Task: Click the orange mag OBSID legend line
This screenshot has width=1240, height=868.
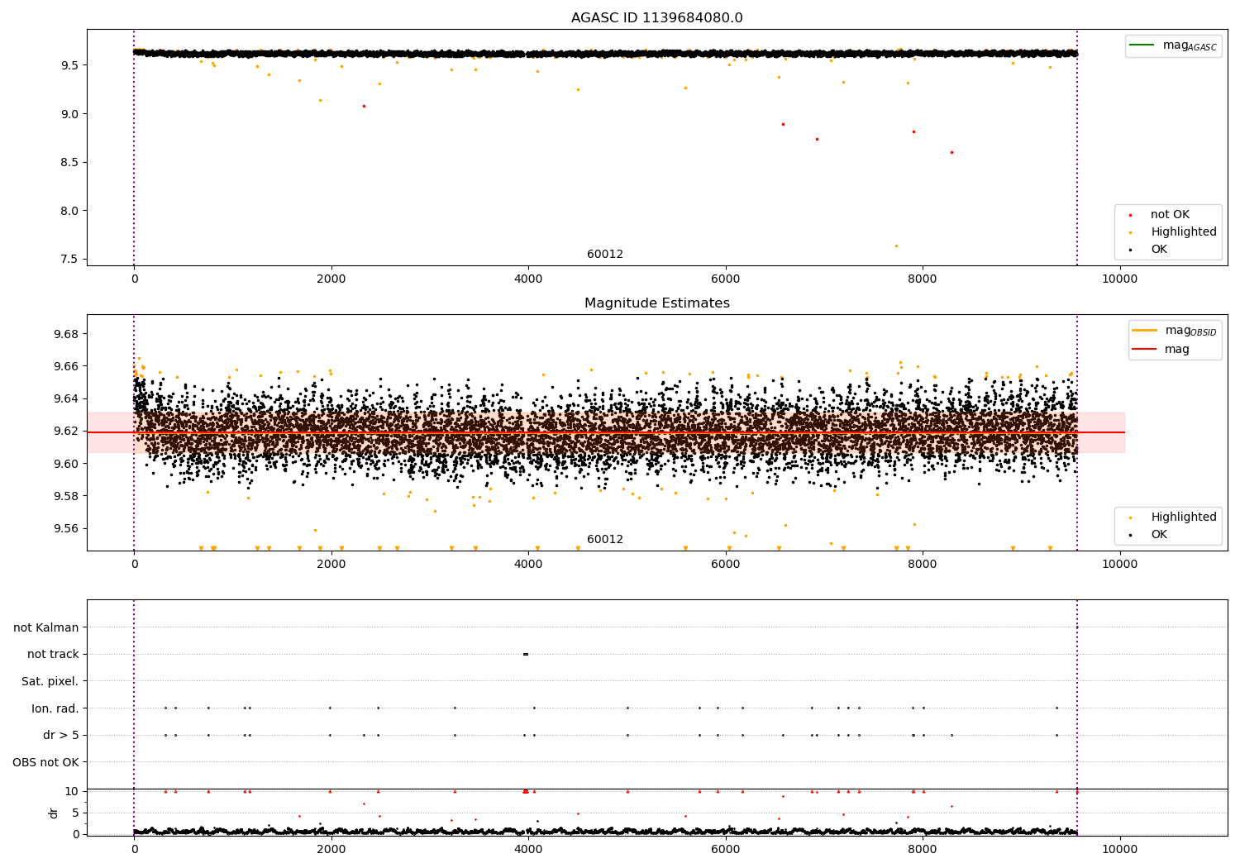Action: tap(1144, 331)
